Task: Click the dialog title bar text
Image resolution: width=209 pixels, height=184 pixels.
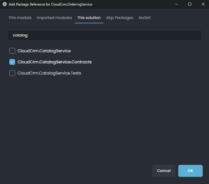Action: (x=50, y=4)
